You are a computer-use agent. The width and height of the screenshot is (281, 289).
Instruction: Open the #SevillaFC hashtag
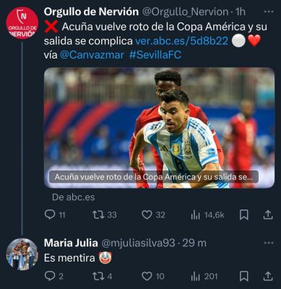155,55
